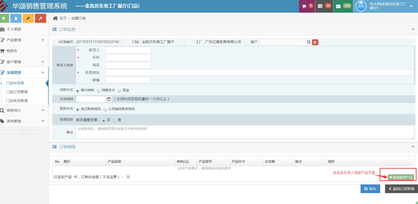Select 否 for invoice needed
This screenshot has width=418, height=204.
tap(103, 121)
